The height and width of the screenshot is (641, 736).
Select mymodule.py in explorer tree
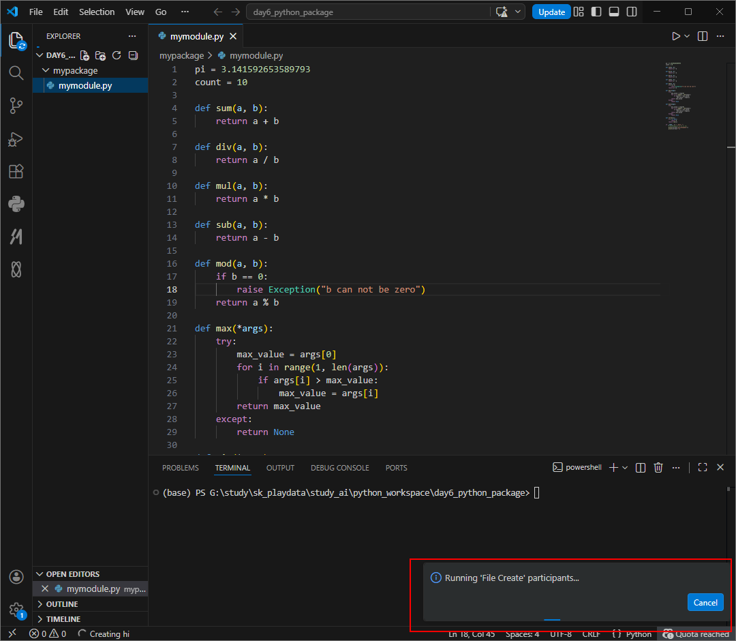pyautogui.click(x=90, y=85)
